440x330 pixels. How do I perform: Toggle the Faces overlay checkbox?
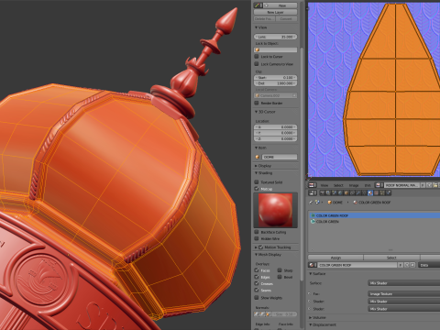[257, 270]
